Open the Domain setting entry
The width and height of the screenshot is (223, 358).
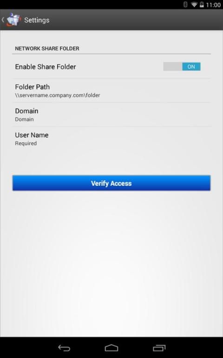[111, 115]
